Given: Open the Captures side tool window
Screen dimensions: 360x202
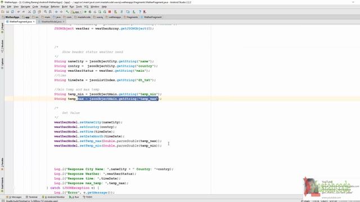Looking at the screenshot, I should (x=2, y=63).
